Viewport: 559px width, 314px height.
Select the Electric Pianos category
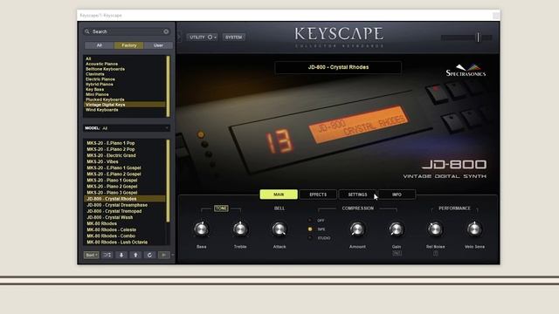(x=125, y=79)
